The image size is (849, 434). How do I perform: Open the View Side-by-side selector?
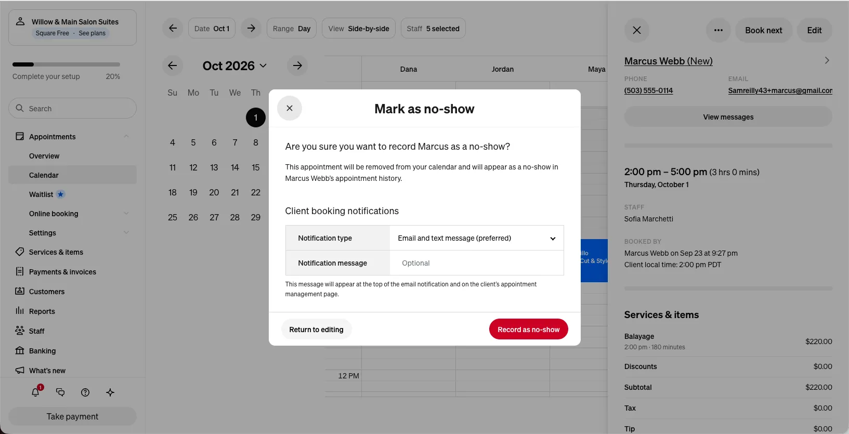coord(359,28)
